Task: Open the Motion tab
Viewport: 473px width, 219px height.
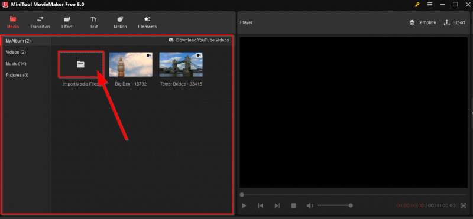Action: click(x=120, y=22)
